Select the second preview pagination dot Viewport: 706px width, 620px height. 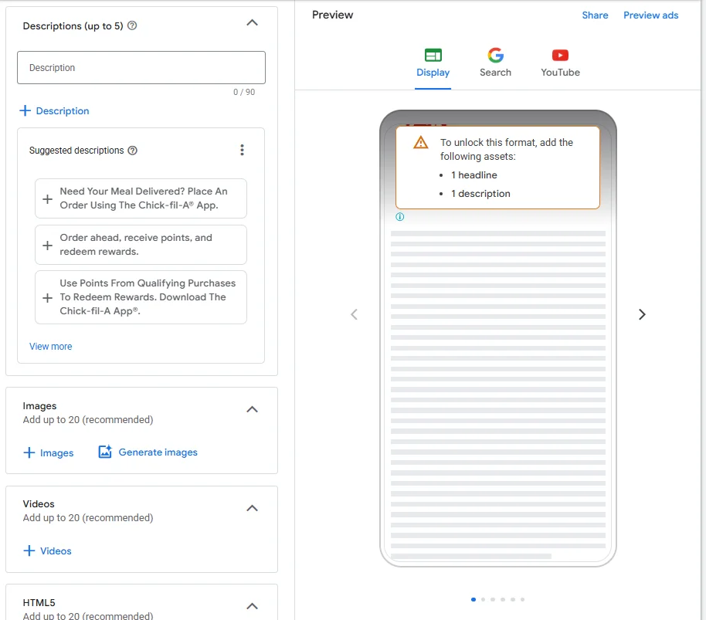click(483, 599)
